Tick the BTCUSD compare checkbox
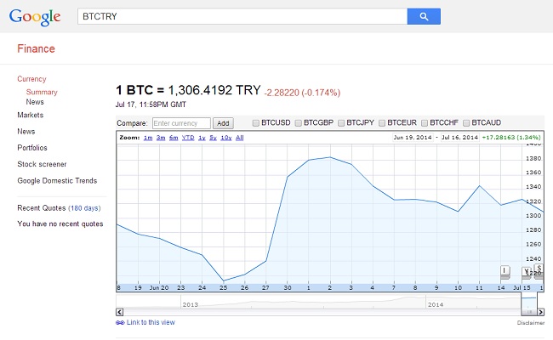Screen dimensions: 553x340 [x=256, y=123]
